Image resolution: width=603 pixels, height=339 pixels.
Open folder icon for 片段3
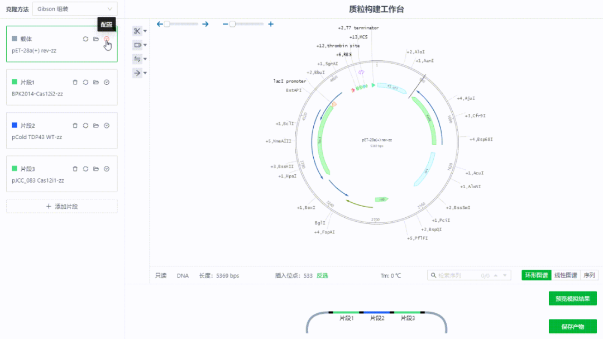[x=96, y=169]
